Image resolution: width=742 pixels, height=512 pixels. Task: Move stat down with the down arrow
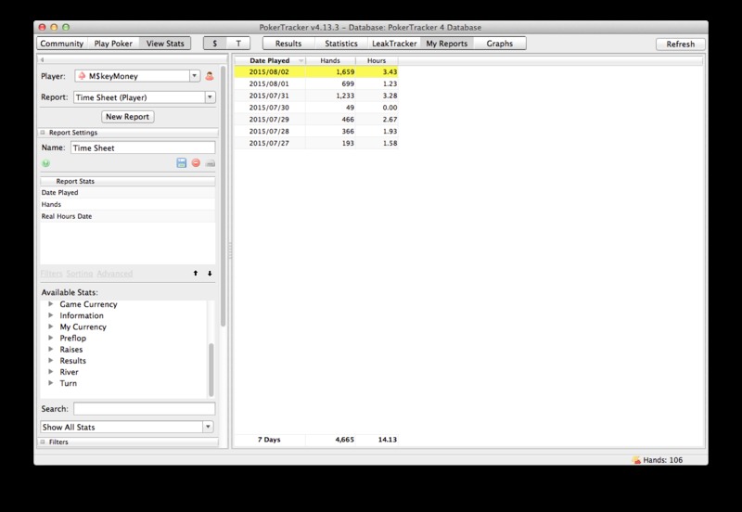(x=210, y=273)
